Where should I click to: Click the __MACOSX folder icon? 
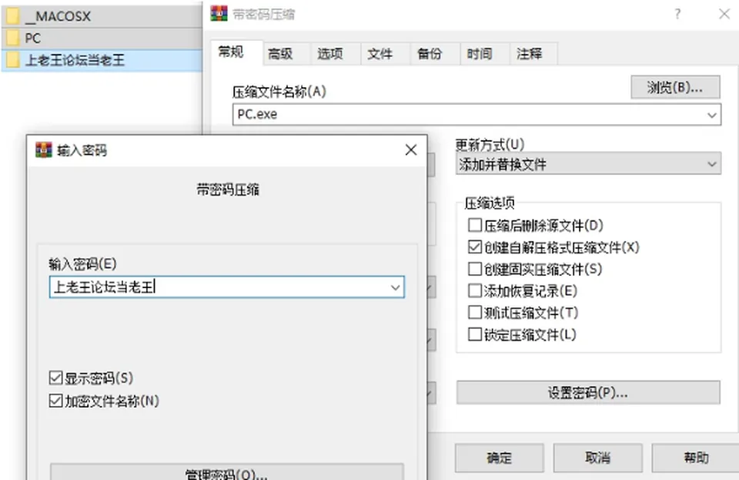point(13,16)
